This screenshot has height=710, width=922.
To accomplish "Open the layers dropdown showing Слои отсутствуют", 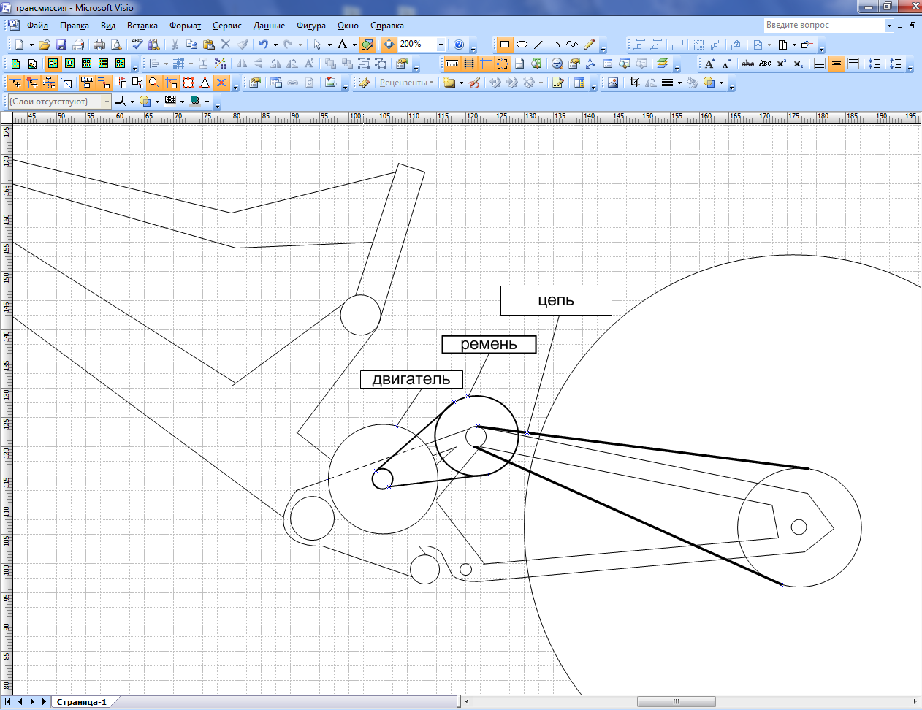I will tap(107, 102).
